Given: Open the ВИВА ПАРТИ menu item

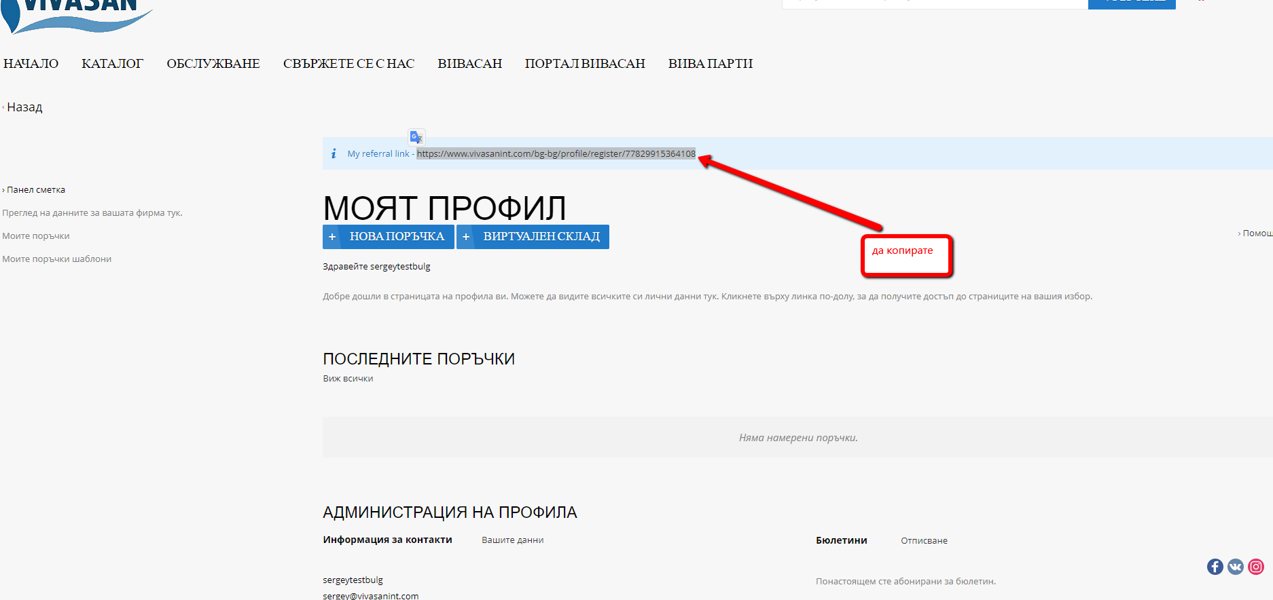Looking at the screenshot, I should point(711,64).
